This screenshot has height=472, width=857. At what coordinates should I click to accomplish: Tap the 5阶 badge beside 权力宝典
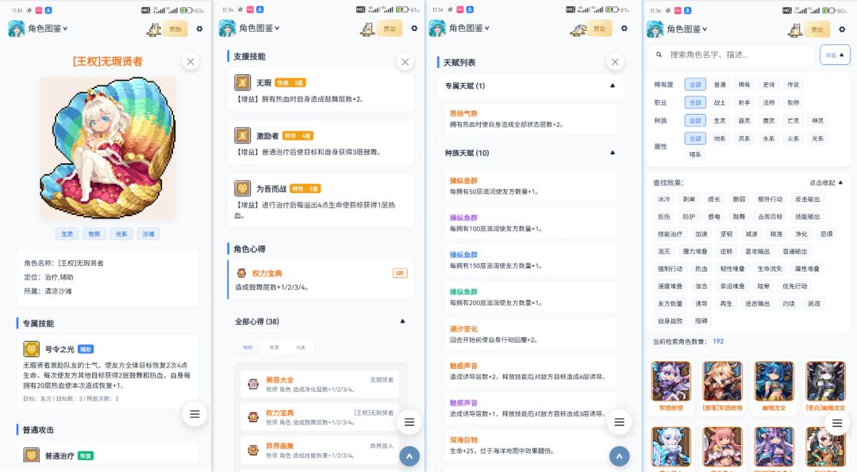[399, 273]
